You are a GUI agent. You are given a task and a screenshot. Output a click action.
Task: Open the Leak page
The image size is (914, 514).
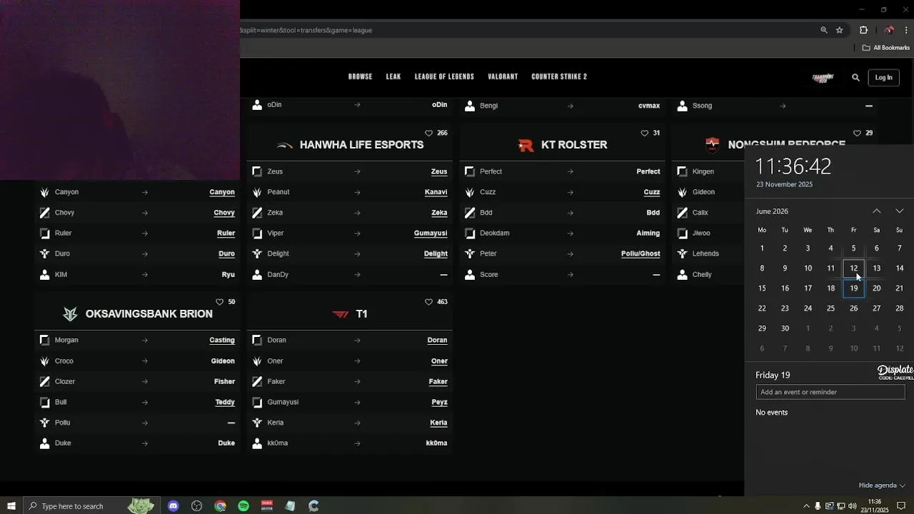coord(393,77)
